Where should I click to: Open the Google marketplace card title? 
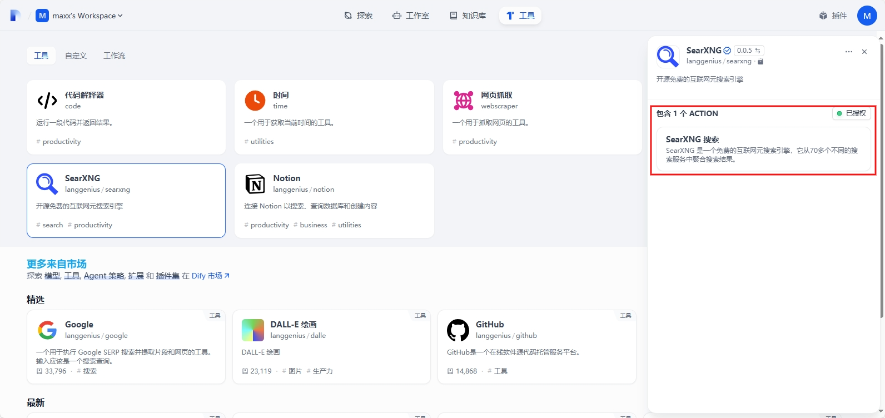tap(79, 325)
